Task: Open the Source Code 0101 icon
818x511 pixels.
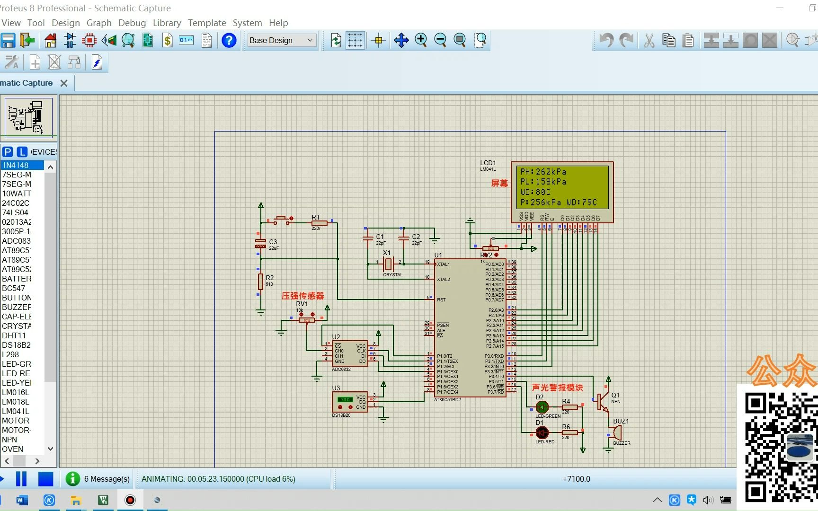Action: pyautogui.click(x=187, y=40)
